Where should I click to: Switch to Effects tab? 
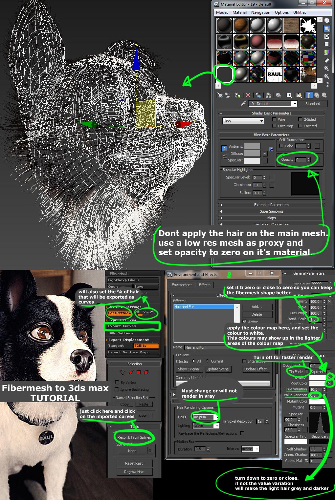[205, 285]
